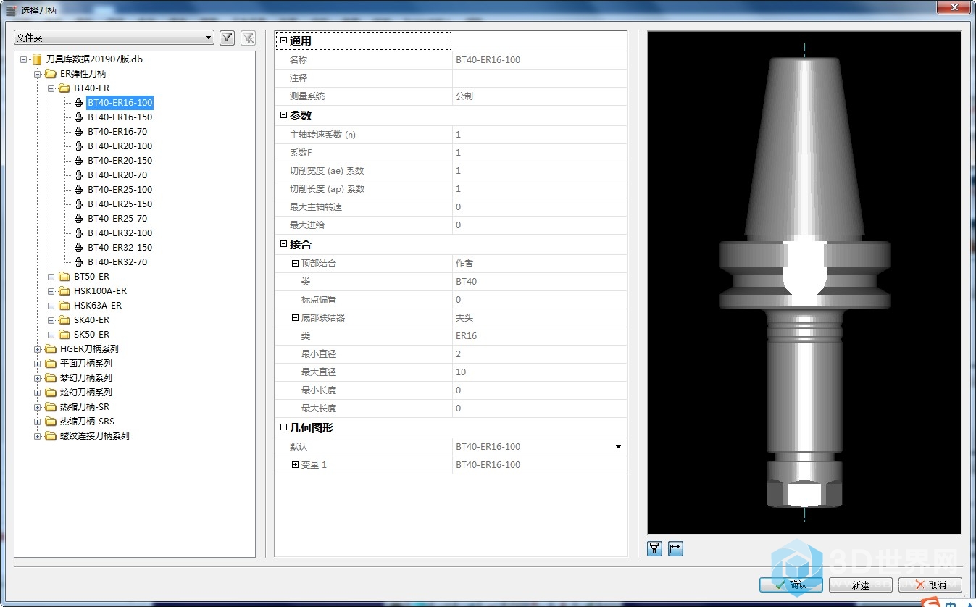Select BT40-ER32-100 in the tree
Viewport: 976px width, 607px height.
coord(120,233)
